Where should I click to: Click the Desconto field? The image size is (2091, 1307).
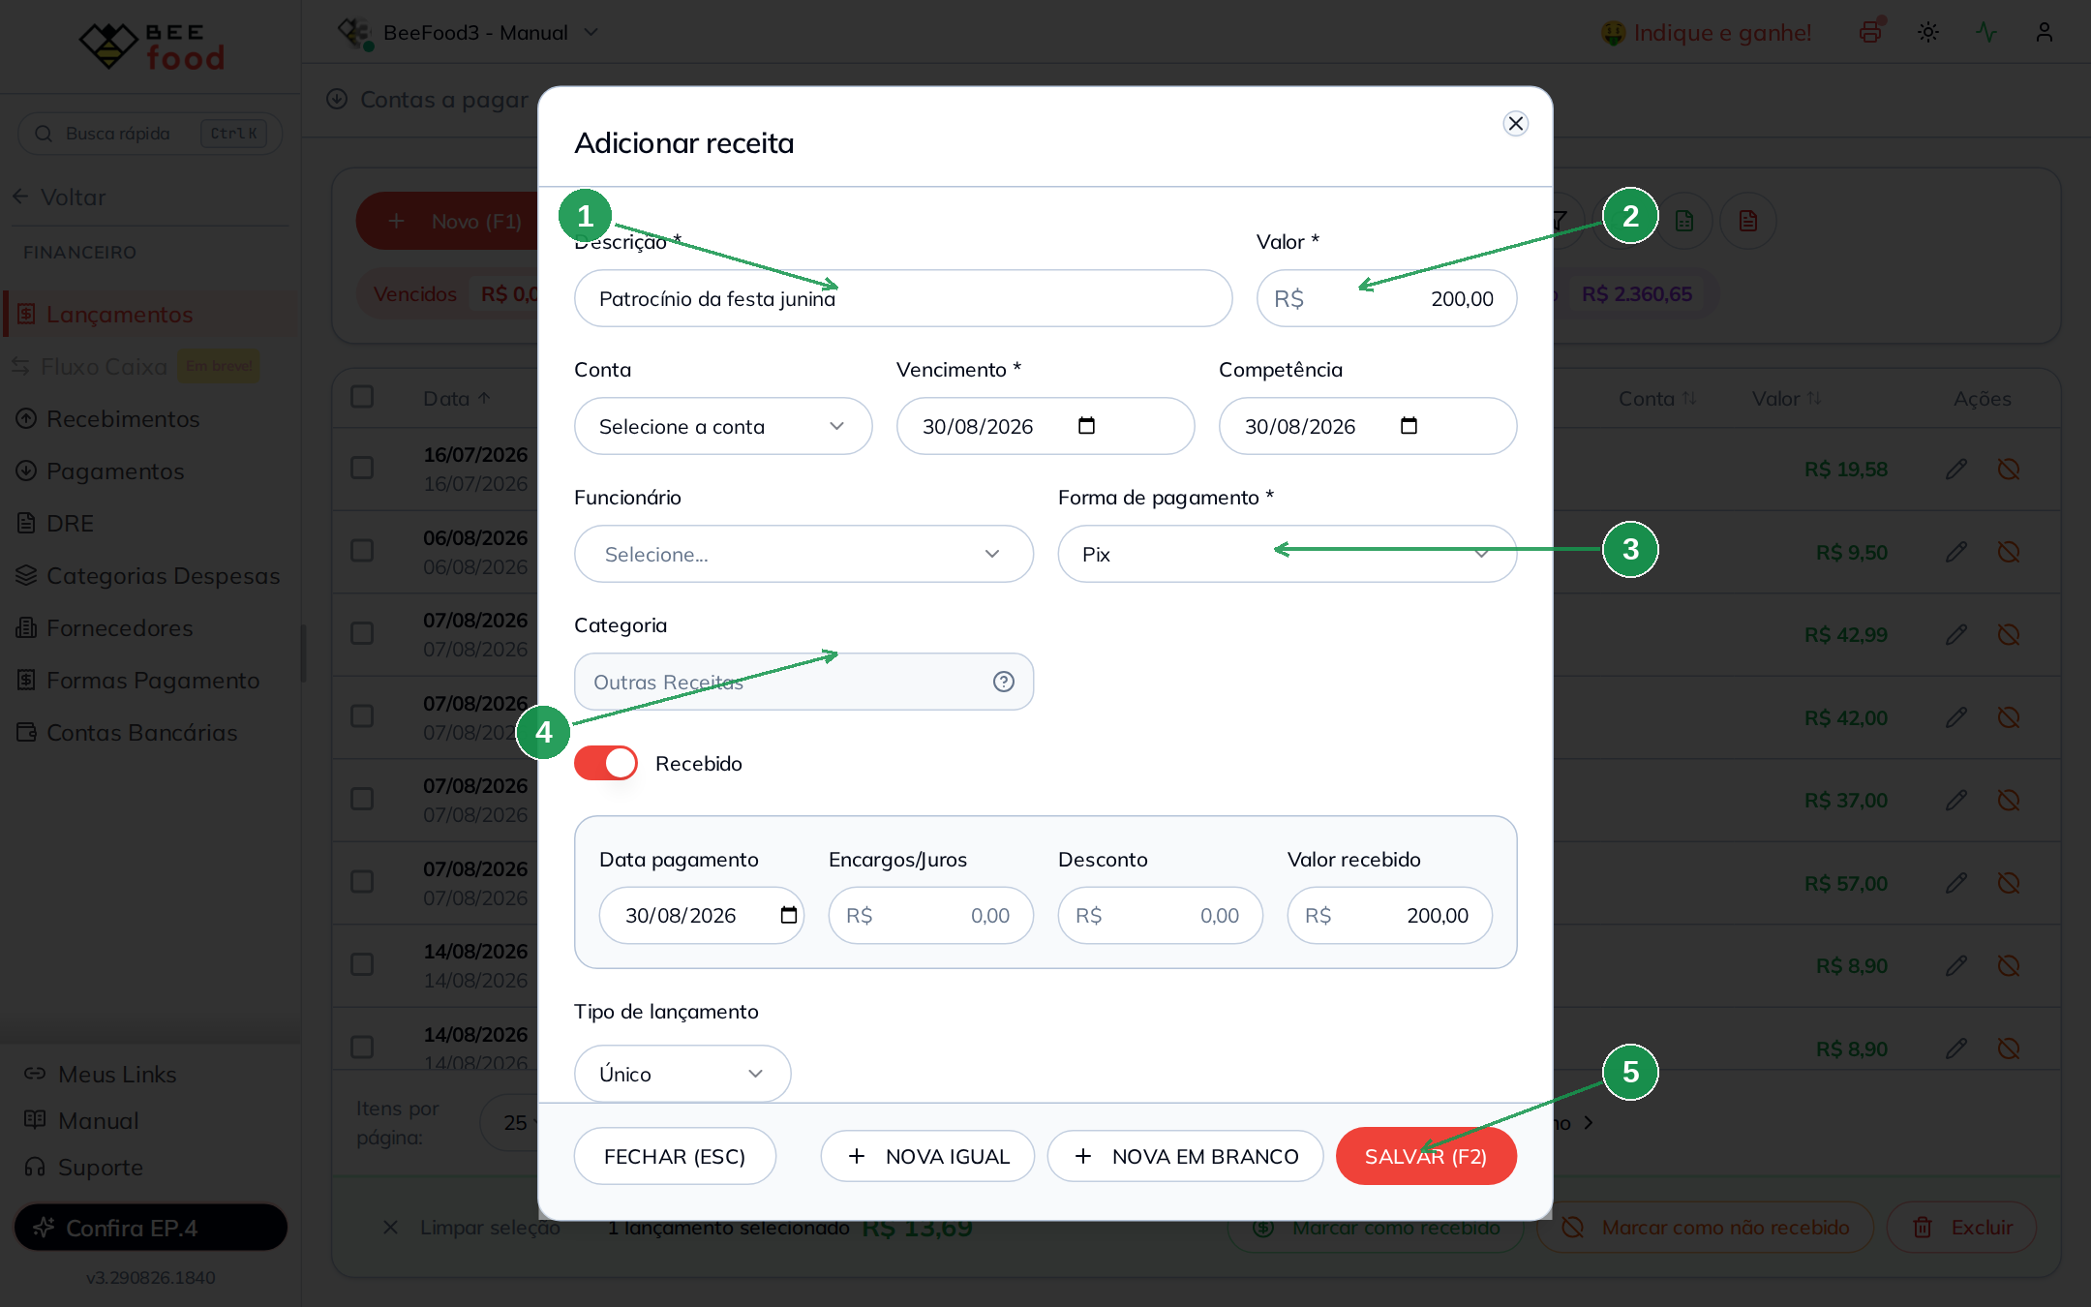tap(1160, 915)
